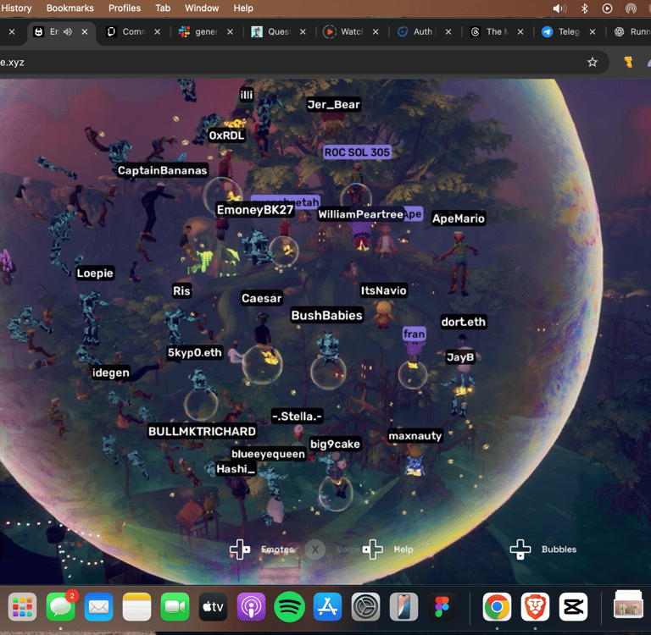
Task: Open FaceTime from the Dock
Action: (175, 607)
